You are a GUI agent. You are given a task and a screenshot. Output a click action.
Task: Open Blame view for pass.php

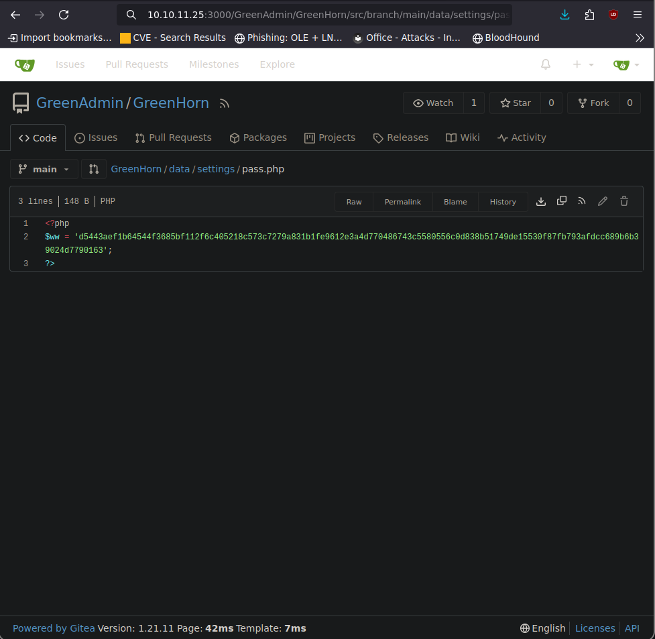coord(455,202)
